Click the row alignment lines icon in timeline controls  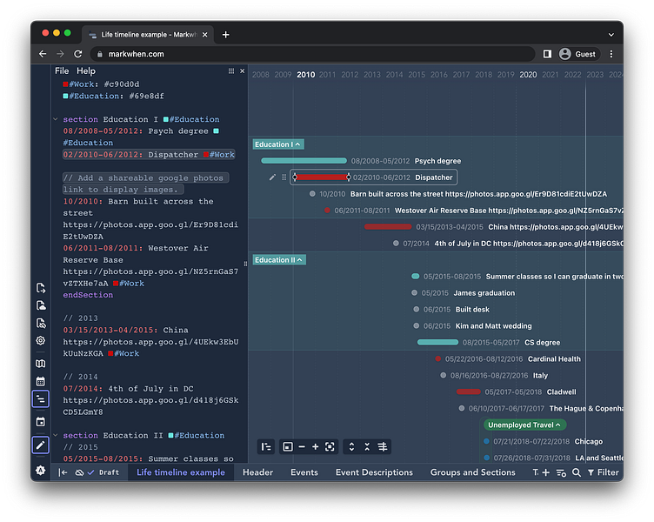pyautogui.click(x=383, y=447)
